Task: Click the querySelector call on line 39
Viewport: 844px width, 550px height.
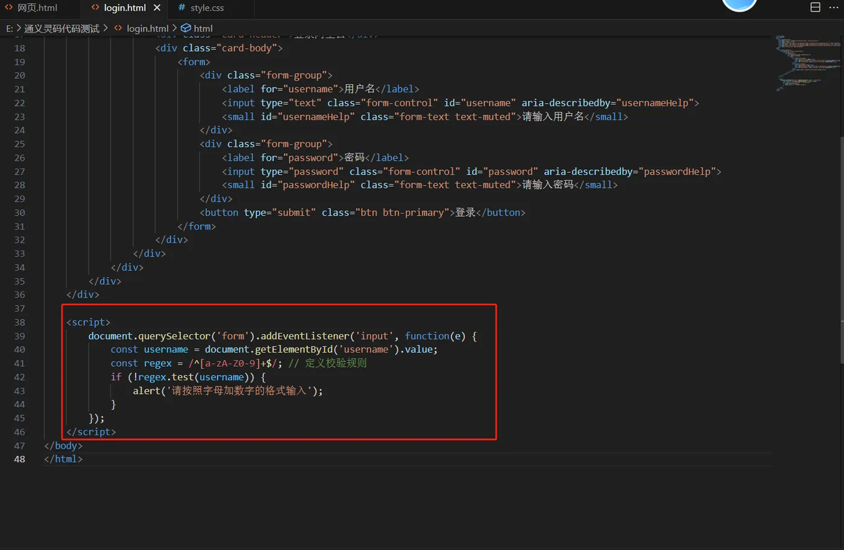Action: tap(174, 336)
